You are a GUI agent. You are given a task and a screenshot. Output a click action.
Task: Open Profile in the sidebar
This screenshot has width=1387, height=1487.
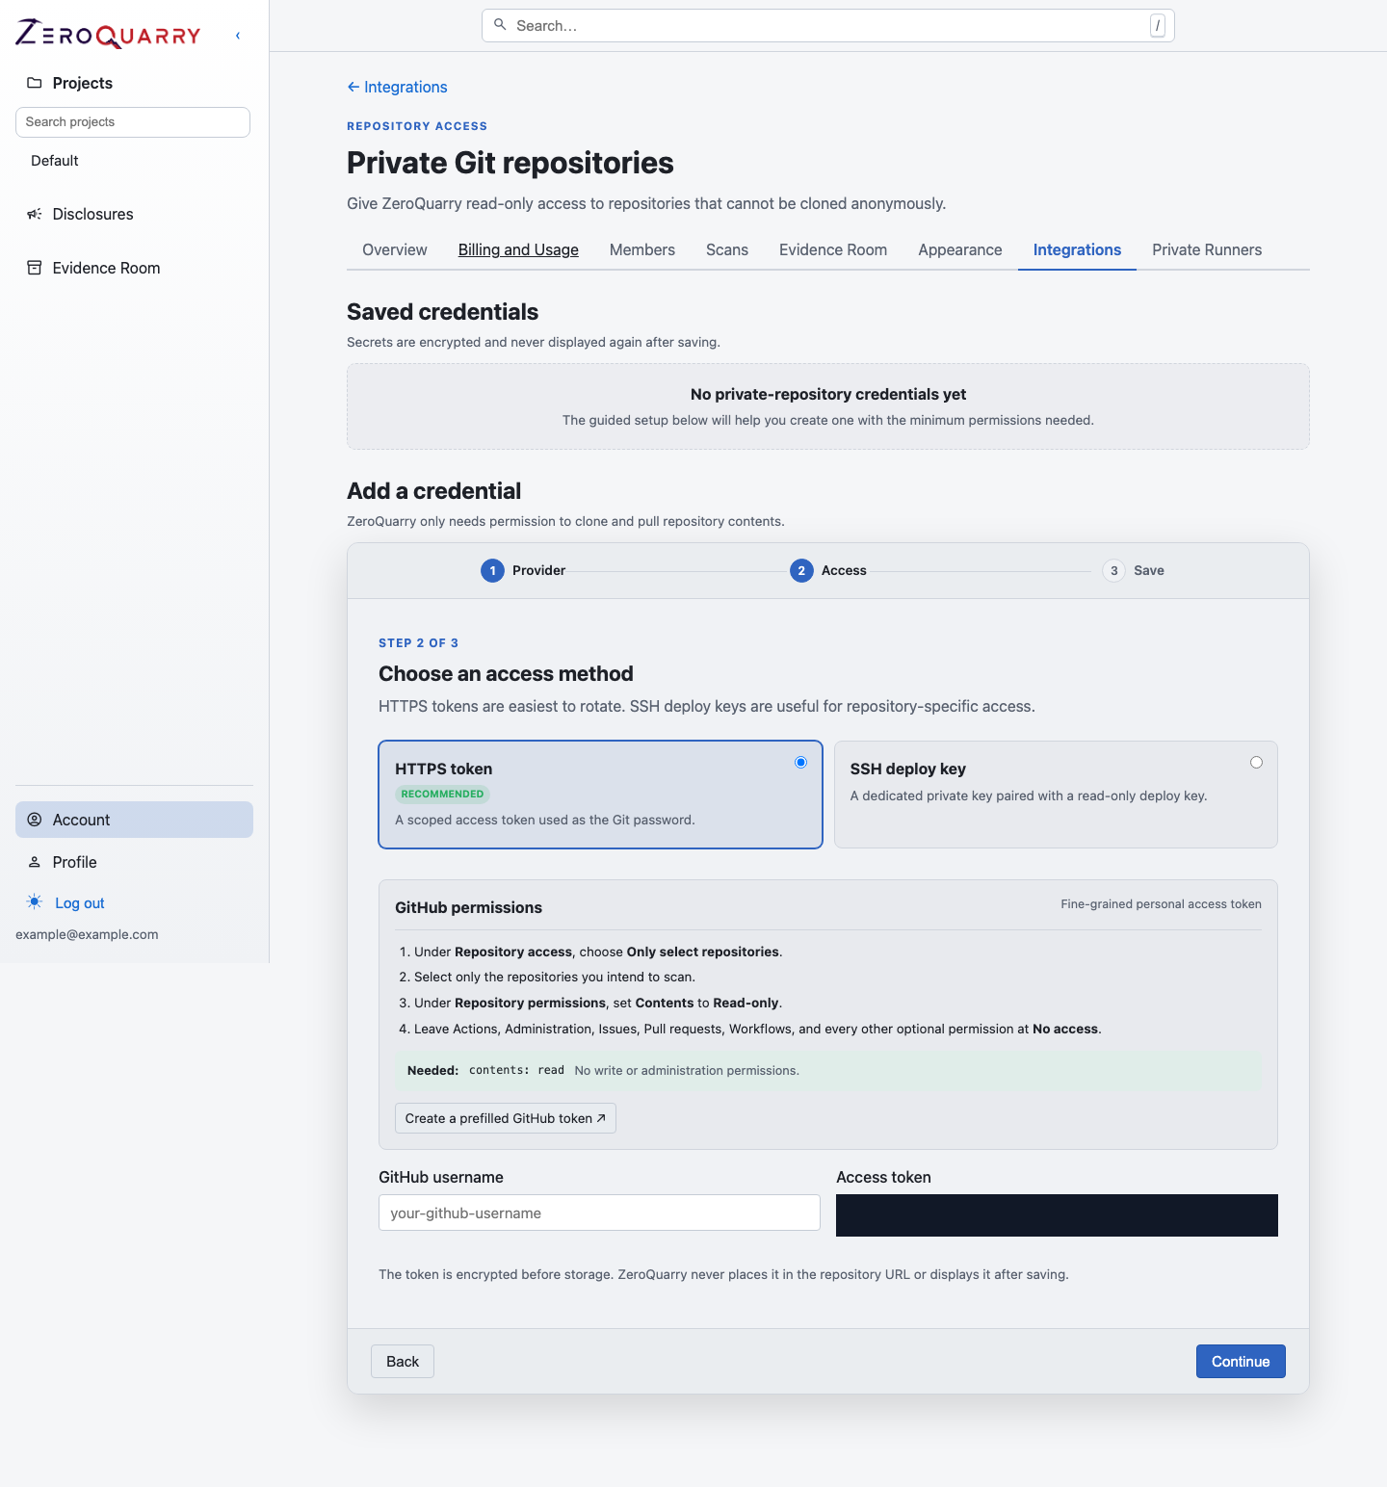tap(75, 862)
